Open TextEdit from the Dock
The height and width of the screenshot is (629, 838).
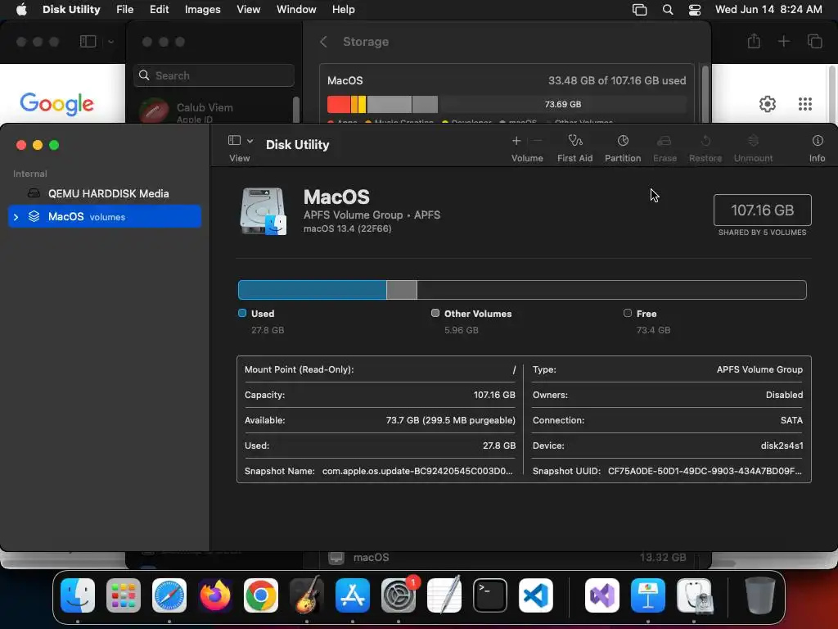(x=444, y=595)
